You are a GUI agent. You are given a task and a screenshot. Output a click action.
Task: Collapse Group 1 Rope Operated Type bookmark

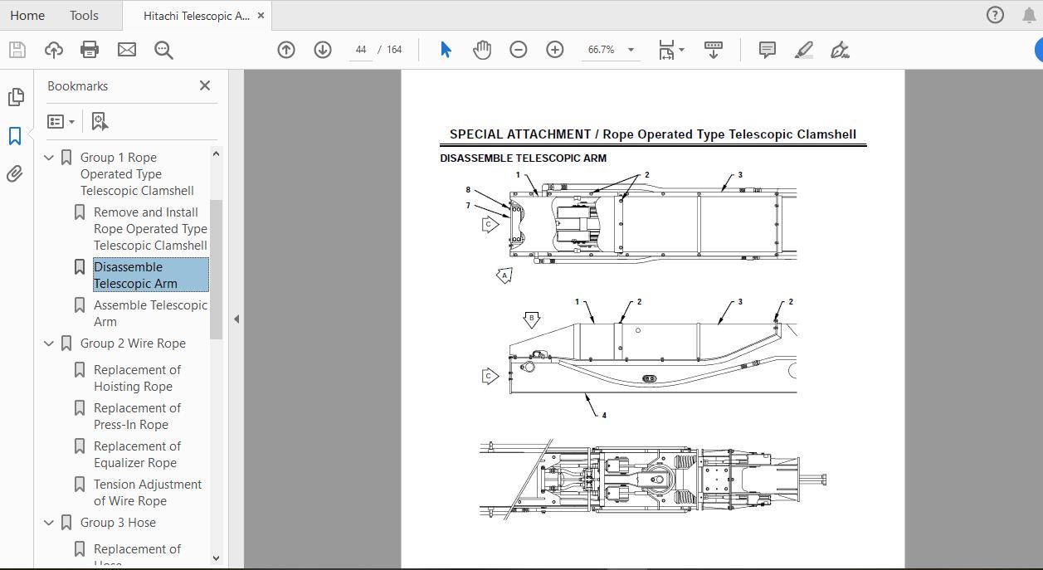click(49, 158)
